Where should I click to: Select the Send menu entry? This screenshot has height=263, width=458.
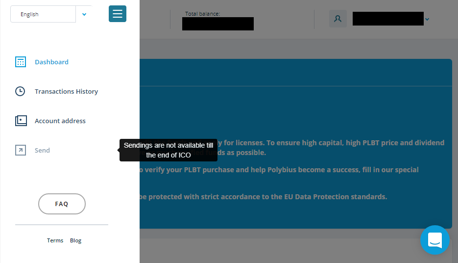42,150
